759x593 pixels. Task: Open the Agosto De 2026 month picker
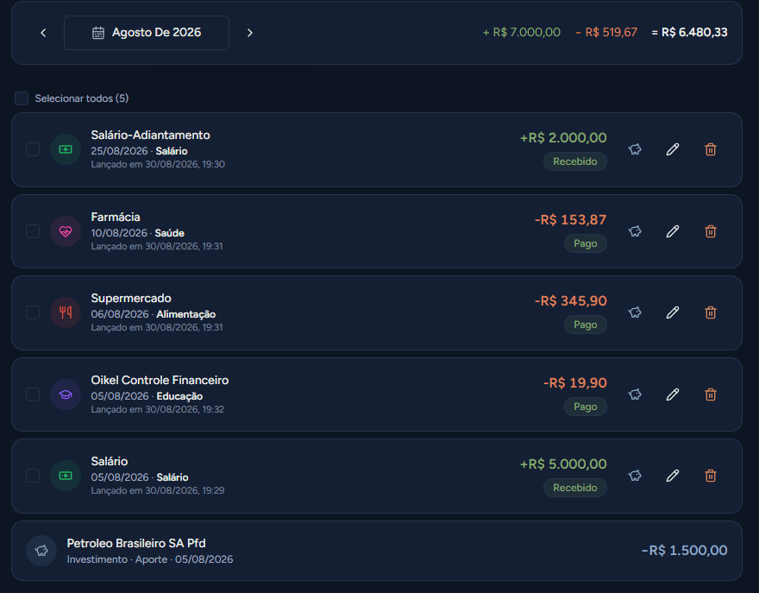tap(147, 33)
